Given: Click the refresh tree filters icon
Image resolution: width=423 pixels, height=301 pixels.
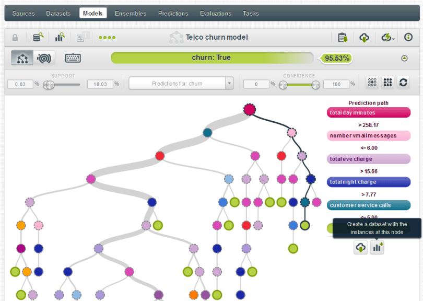Looking at the screenshot, I should pos(403,83).
